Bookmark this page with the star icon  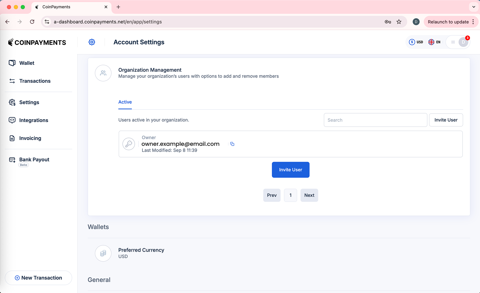point(399,22)
